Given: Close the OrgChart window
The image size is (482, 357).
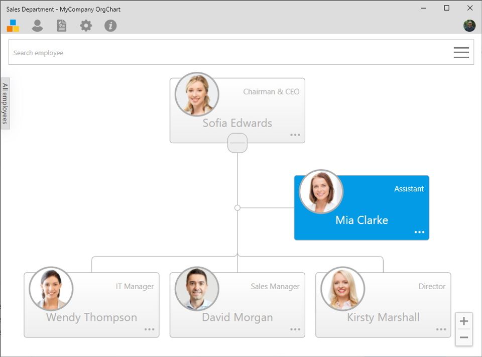Looking at the screenshot, I should coord(470,9).
